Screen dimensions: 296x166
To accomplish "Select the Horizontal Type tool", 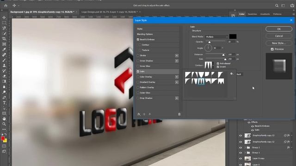I will (x=4, y=103).
